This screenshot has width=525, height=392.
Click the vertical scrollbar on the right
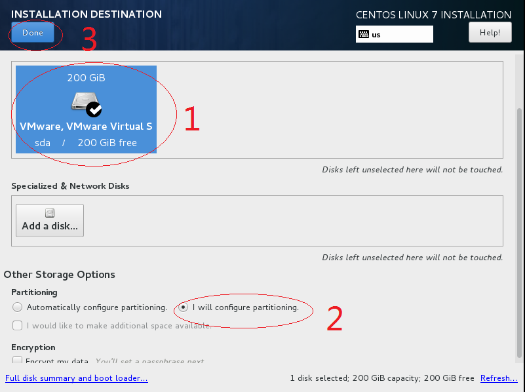519,233
